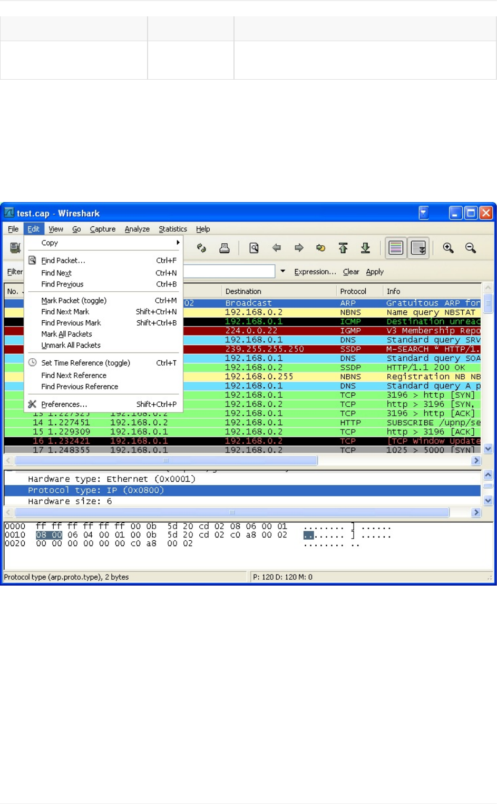
Task: Open Preferences... from Edit menu
Action: tap(104, 404)
